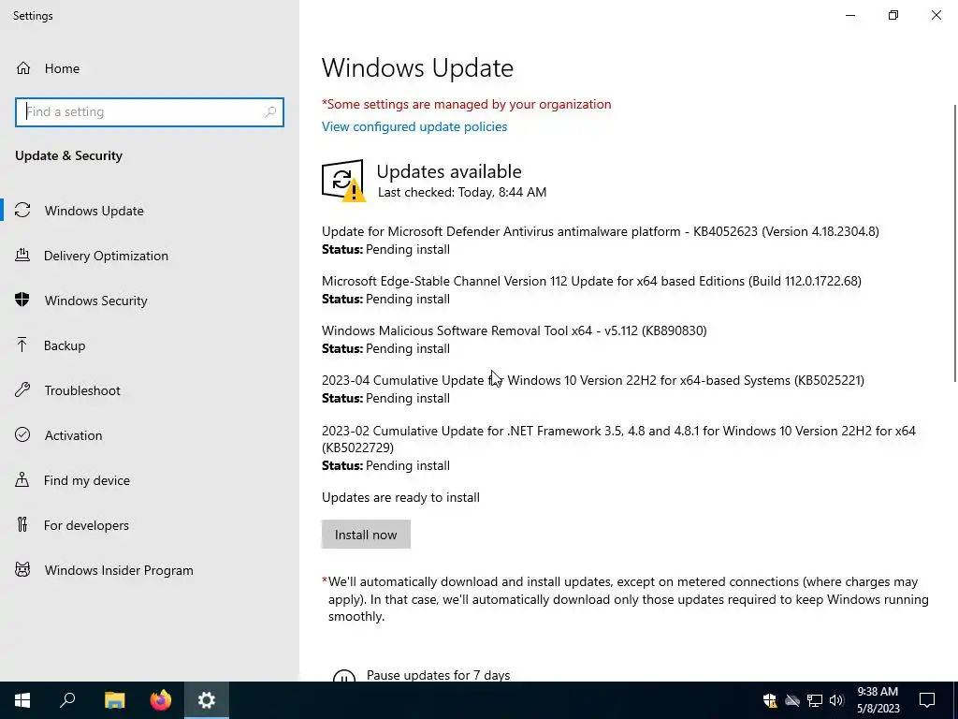Click the Malicious Software Removal Tool entry
Viewport: 958px width, 719px height.
coord(515,330)
